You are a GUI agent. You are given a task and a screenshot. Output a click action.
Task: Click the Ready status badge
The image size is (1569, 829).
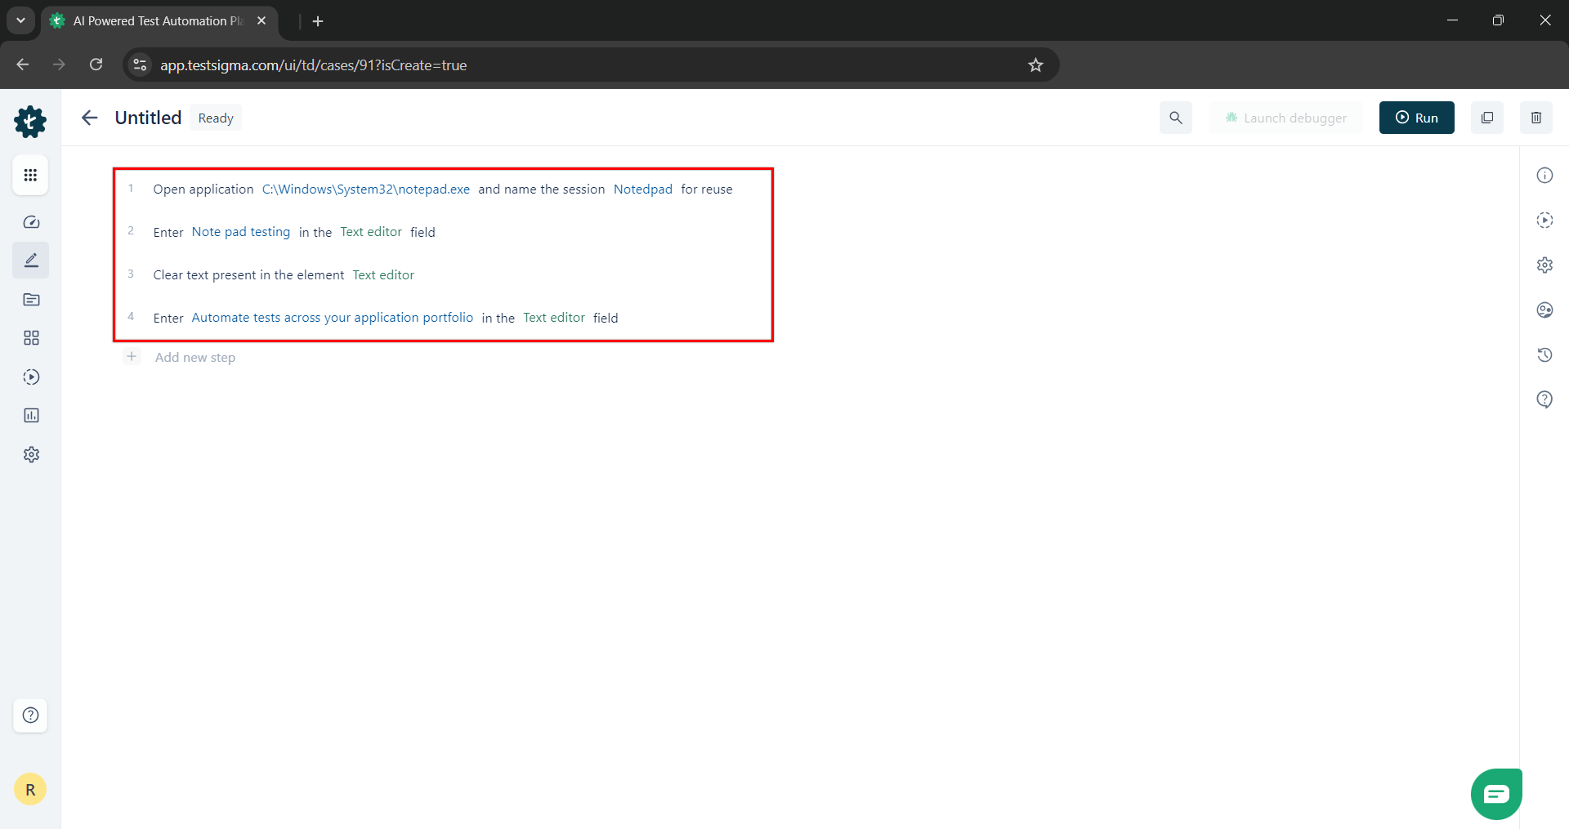click(216, 118)
